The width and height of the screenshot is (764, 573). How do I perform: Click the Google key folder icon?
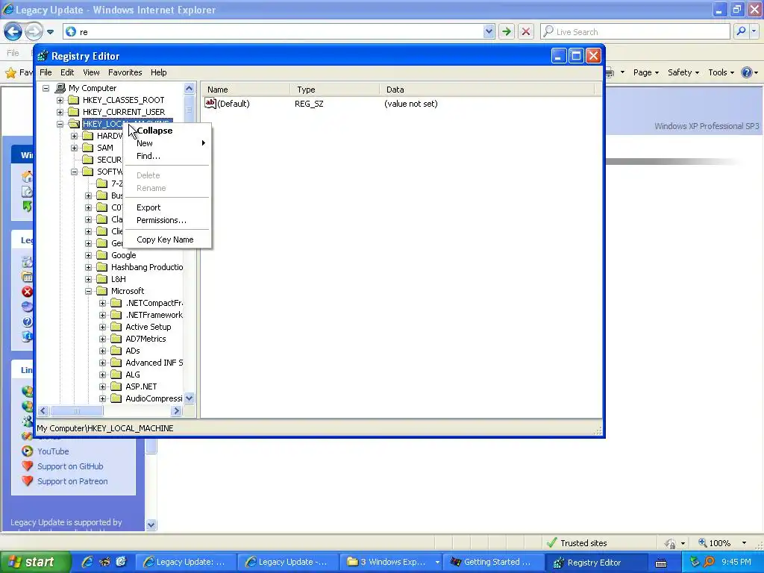click(x=101, y=255)
